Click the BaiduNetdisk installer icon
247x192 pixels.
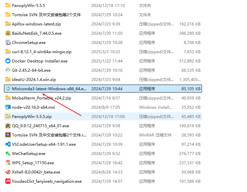(x=8, y=33)
